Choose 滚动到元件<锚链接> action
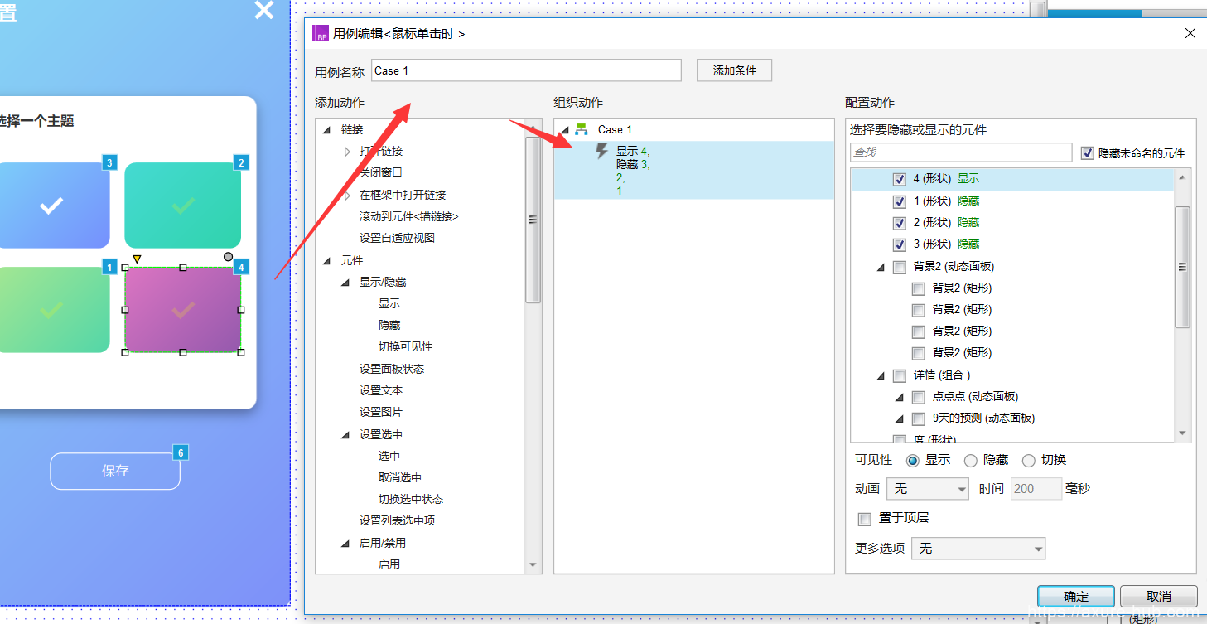This screenshot has width=1207, height=624. (408, 216)
